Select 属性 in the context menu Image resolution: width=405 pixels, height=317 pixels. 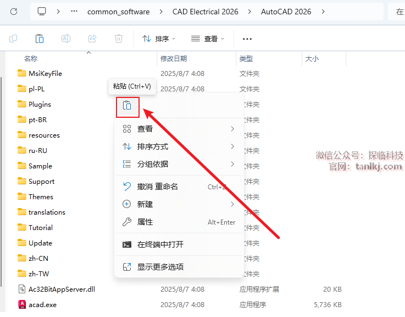(x=145, y=222)
